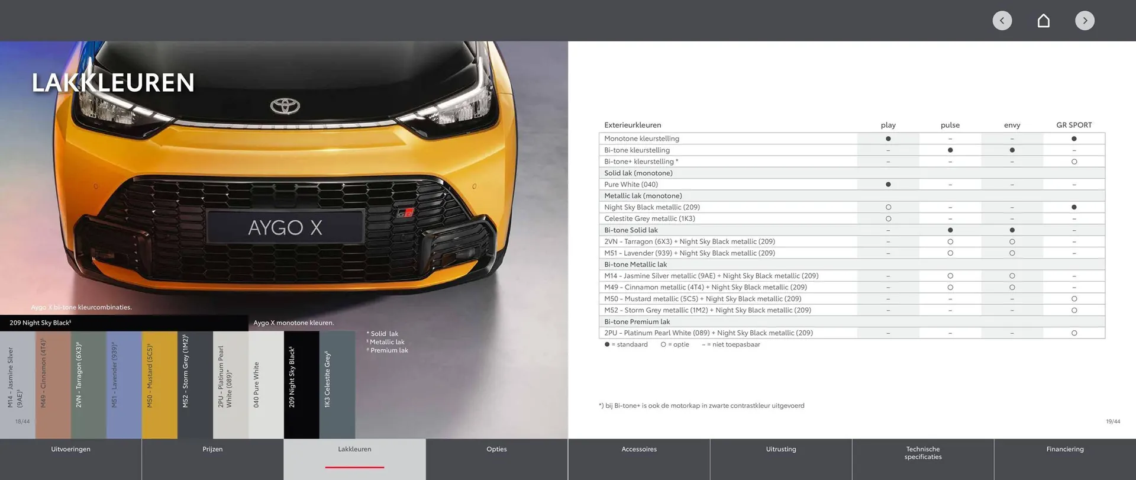
Task: Open the Financiering tab
Action: 1065,459
